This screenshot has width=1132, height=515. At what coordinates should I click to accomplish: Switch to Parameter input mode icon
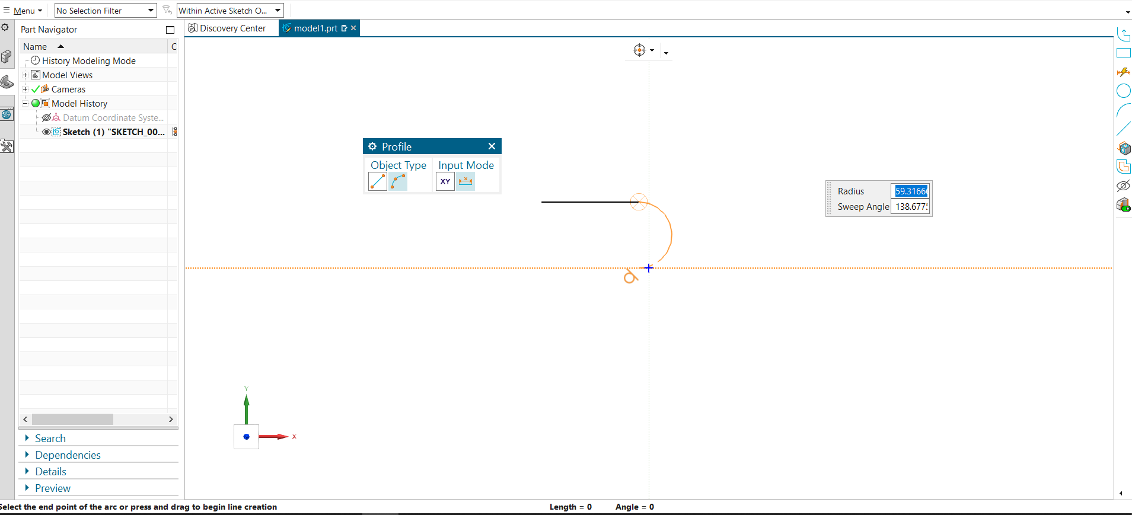tap(465, 182)
